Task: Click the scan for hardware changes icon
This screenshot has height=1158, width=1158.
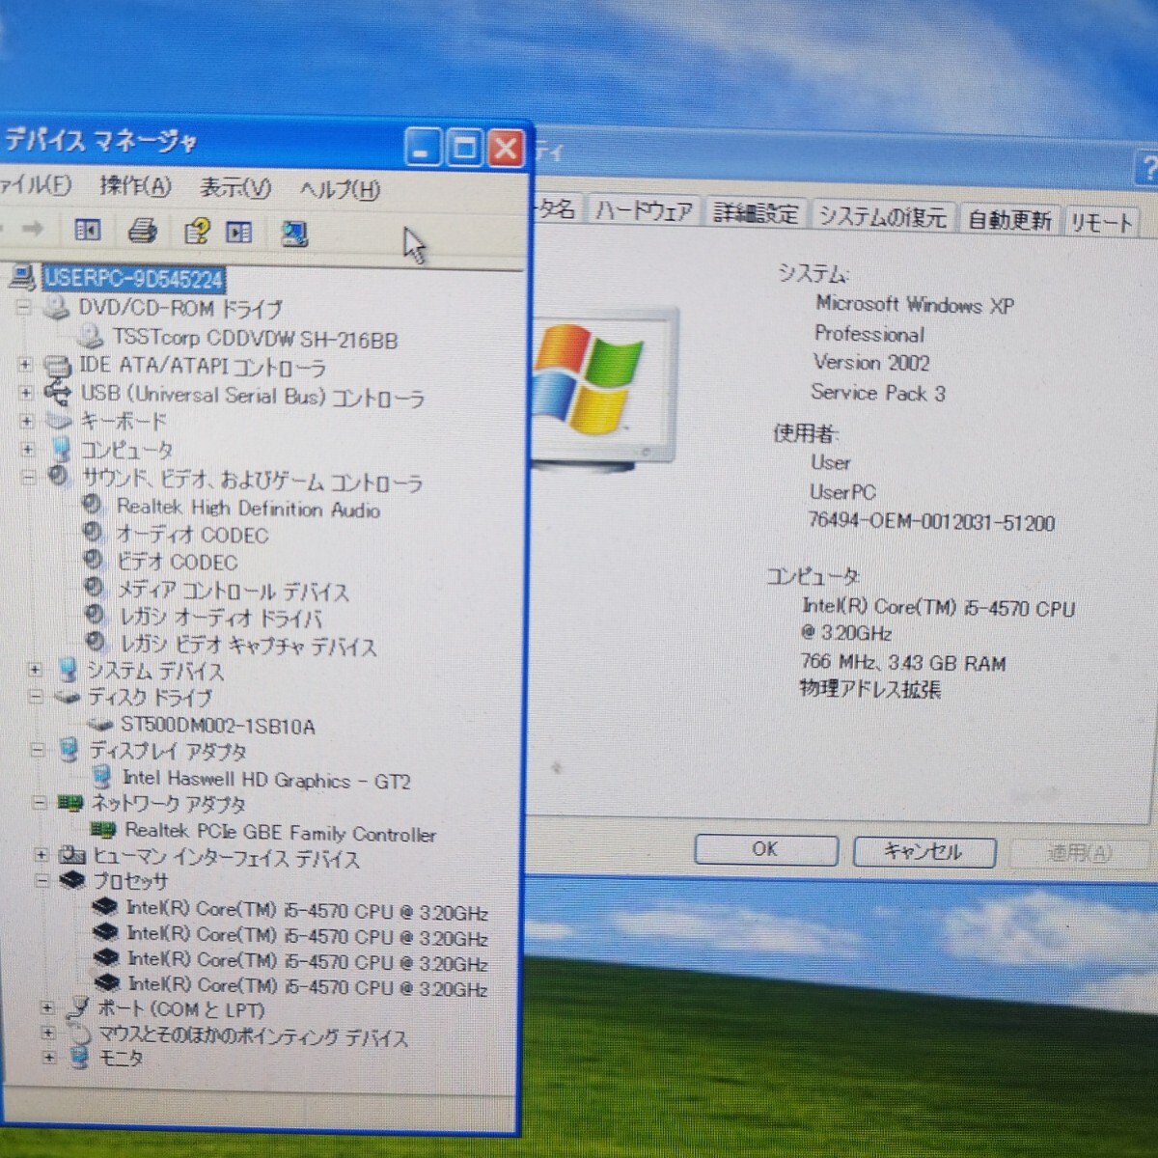Action: click(294, 234)
